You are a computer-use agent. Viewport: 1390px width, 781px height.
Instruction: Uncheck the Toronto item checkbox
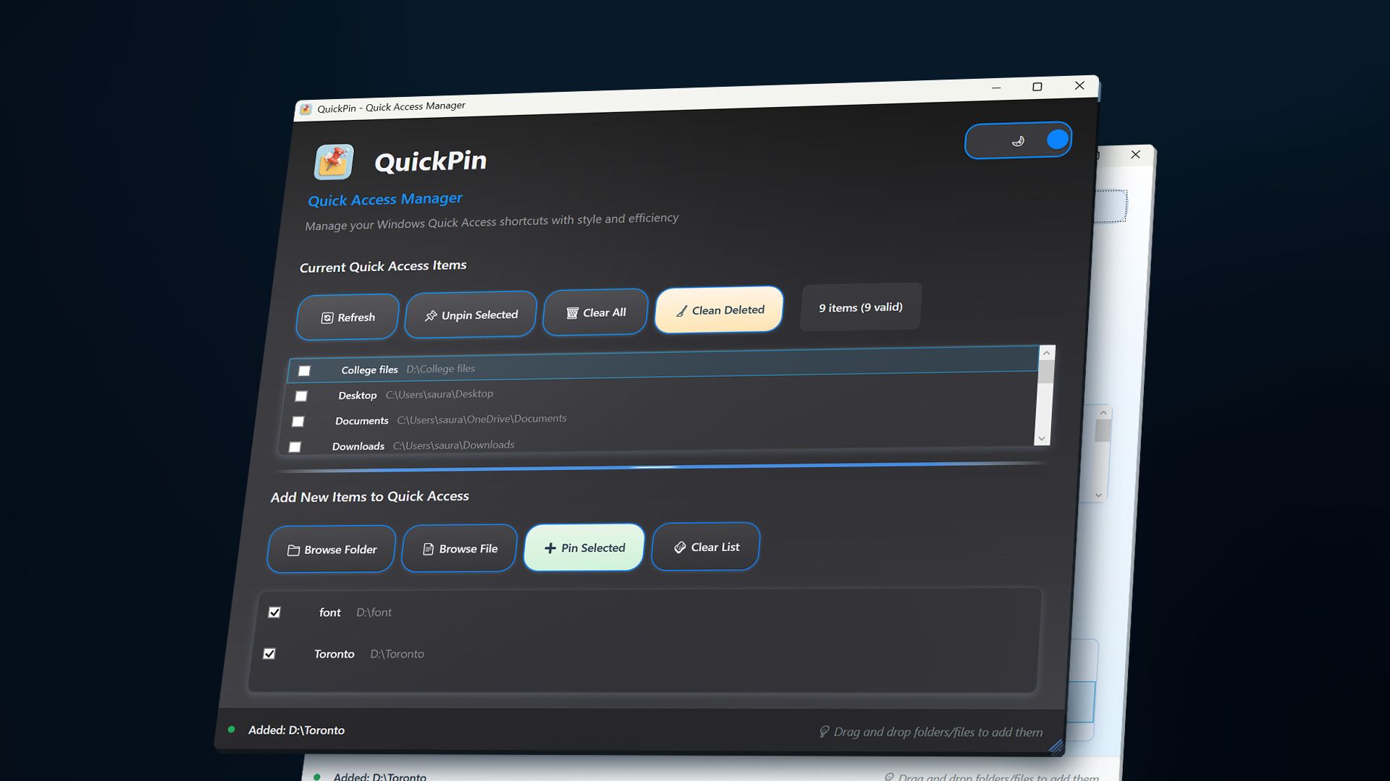point(269,654)
